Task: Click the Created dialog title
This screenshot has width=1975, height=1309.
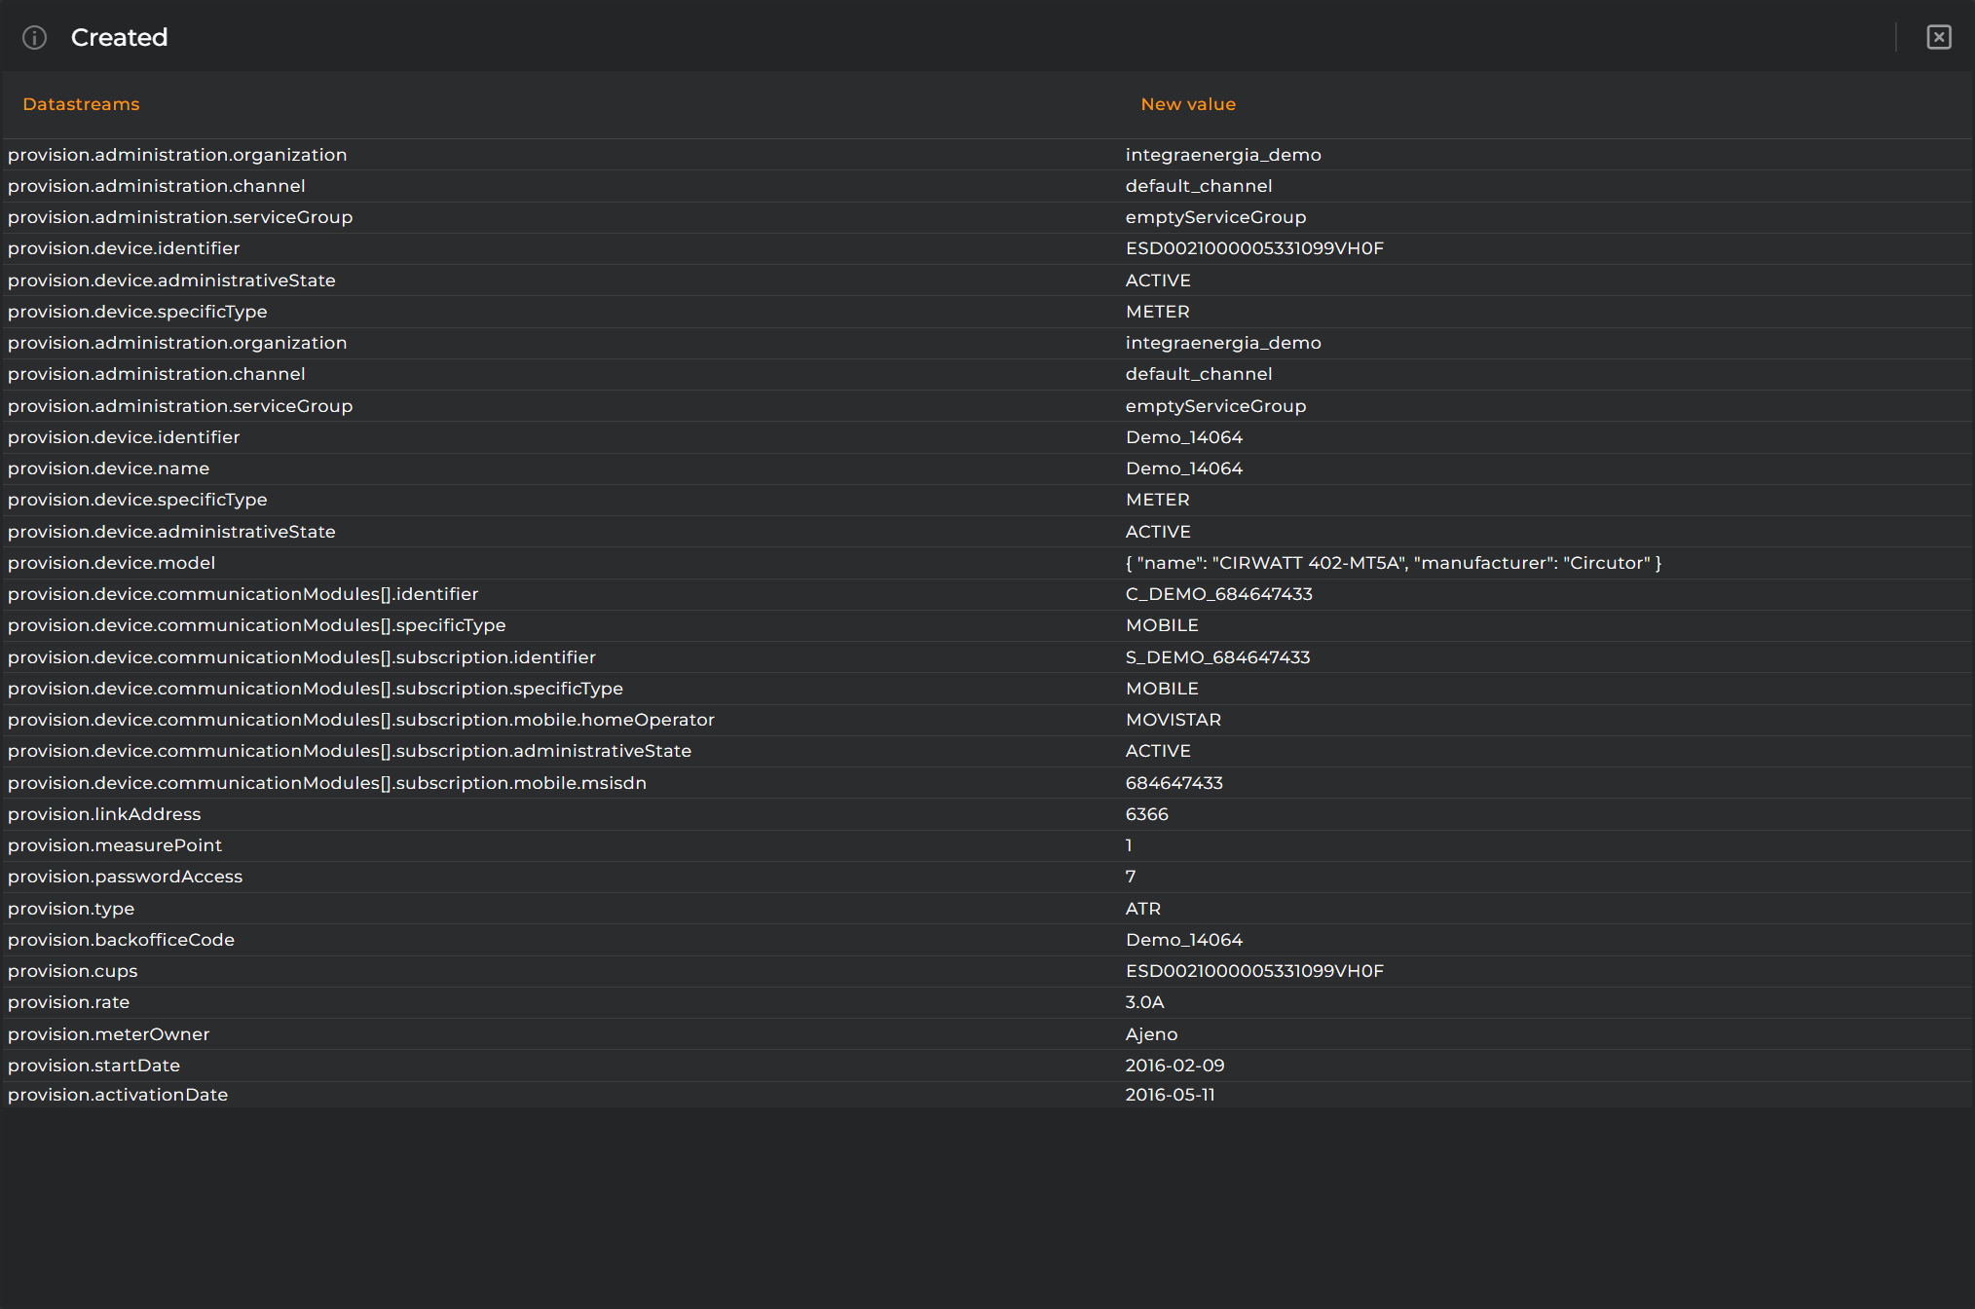Action: point(120,37)
